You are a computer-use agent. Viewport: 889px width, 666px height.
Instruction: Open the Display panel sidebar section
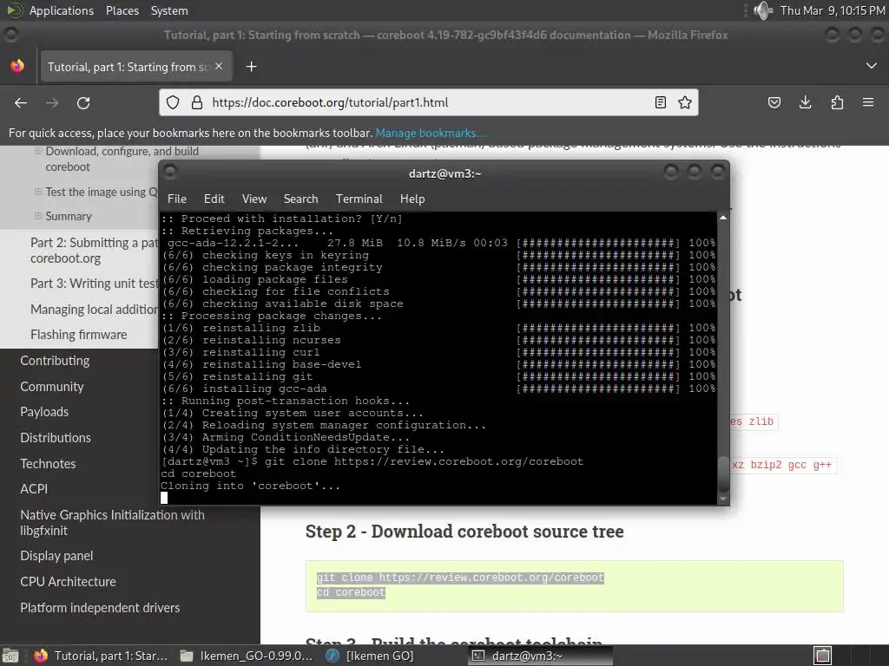click(56, 556)
